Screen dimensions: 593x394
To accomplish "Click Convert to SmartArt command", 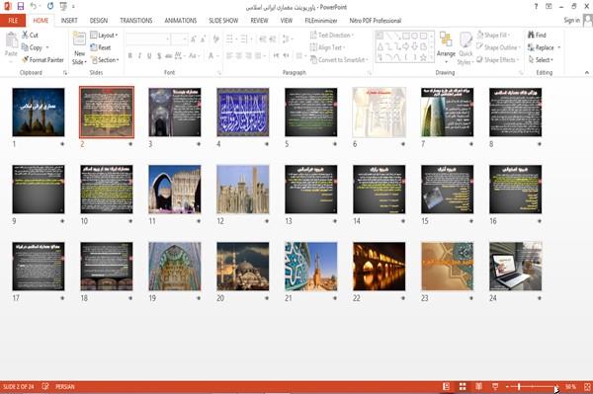I will click(x=339, y=59).
